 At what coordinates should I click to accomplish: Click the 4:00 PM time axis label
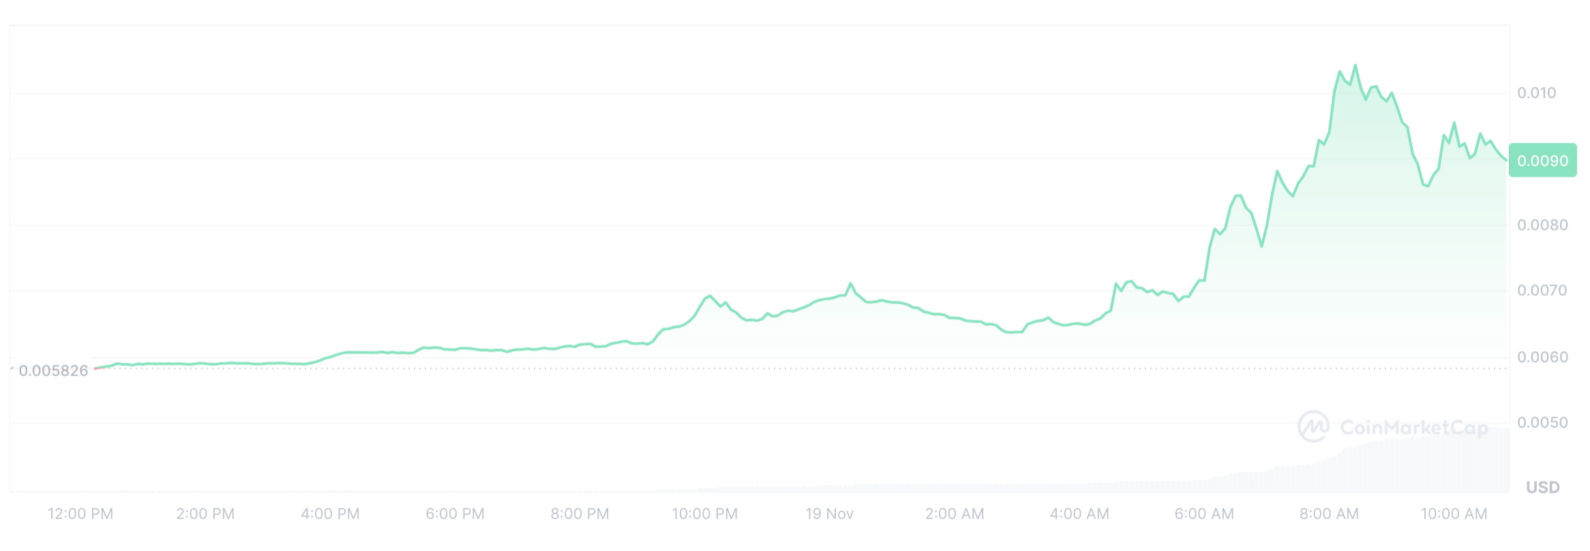330,514
